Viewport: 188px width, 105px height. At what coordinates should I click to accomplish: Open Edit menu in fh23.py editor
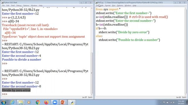pyautogui.click(x=102, y=6)
